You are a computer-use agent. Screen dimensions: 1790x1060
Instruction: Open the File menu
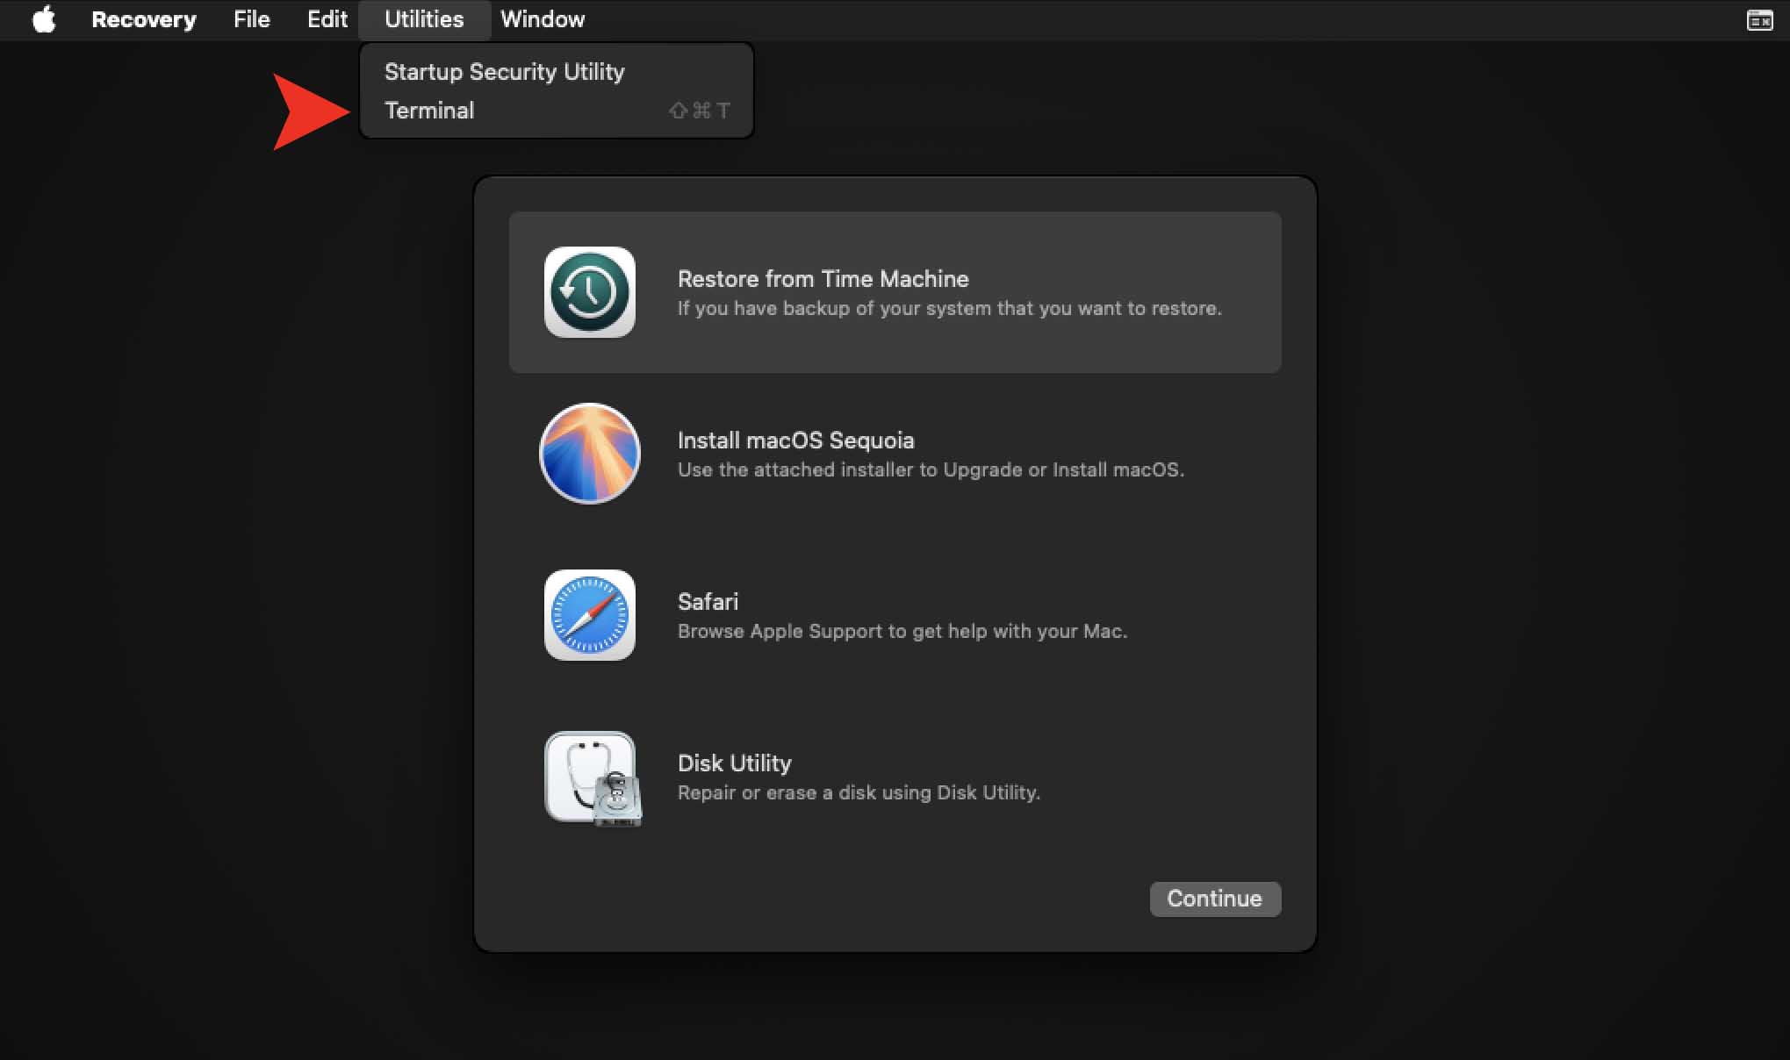pyautogui.click(x=251, y=19)
